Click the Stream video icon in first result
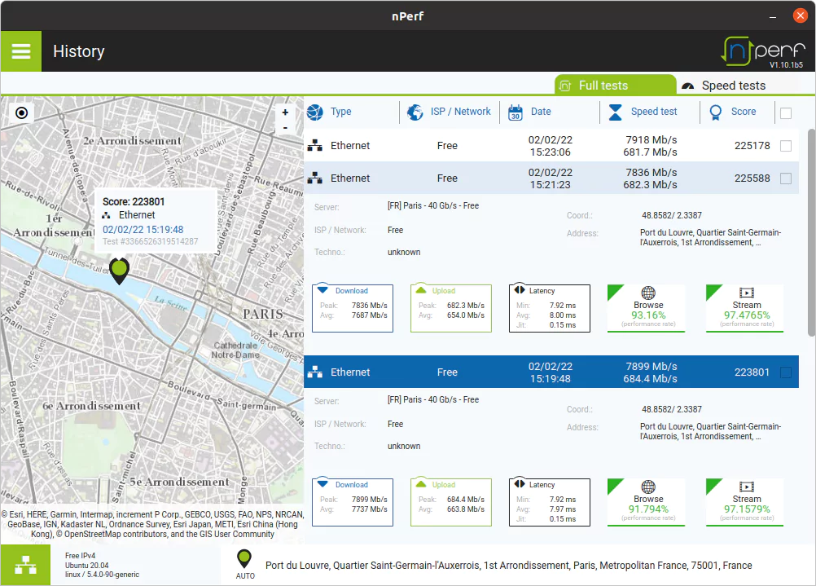816x586 pixels. (746, 293)
